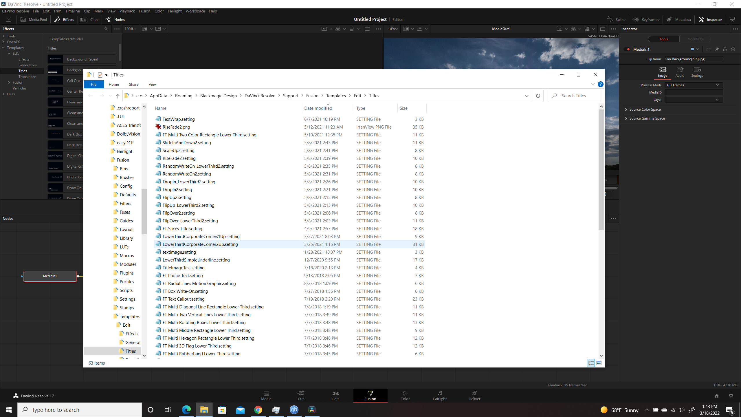
Task: Open the Layer dropdown
Action: coord(694,100)
